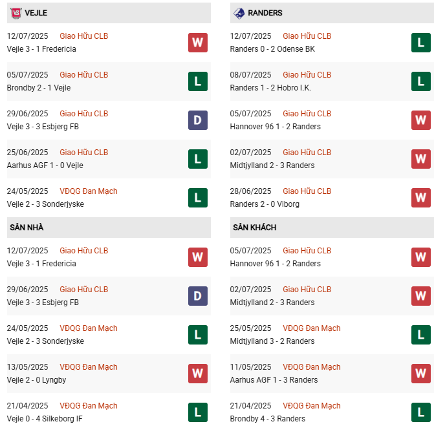Viewport: 434px width, 435px height.
Task: Open the VEJLE team header
Action: [x=109, y=13]
